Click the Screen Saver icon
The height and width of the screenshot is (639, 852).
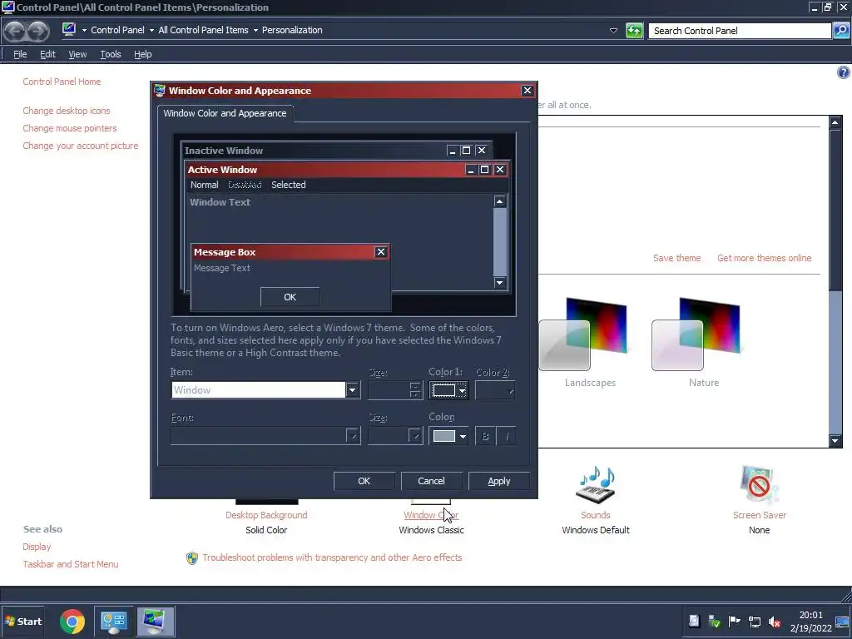[759, 485]
